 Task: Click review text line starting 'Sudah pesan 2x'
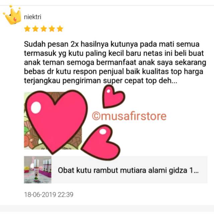112,44
